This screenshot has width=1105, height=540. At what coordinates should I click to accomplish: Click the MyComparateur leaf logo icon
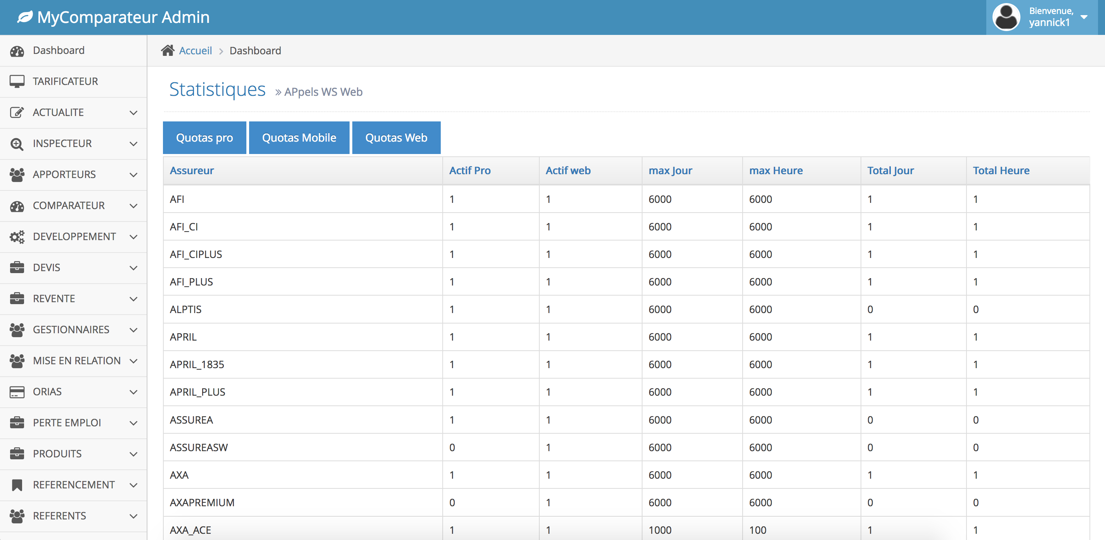click(x=25, y=17)
